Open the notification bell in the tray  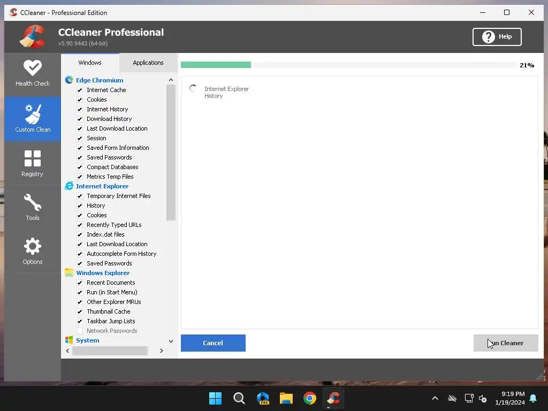pyautogui.click(x=534, y=398)
